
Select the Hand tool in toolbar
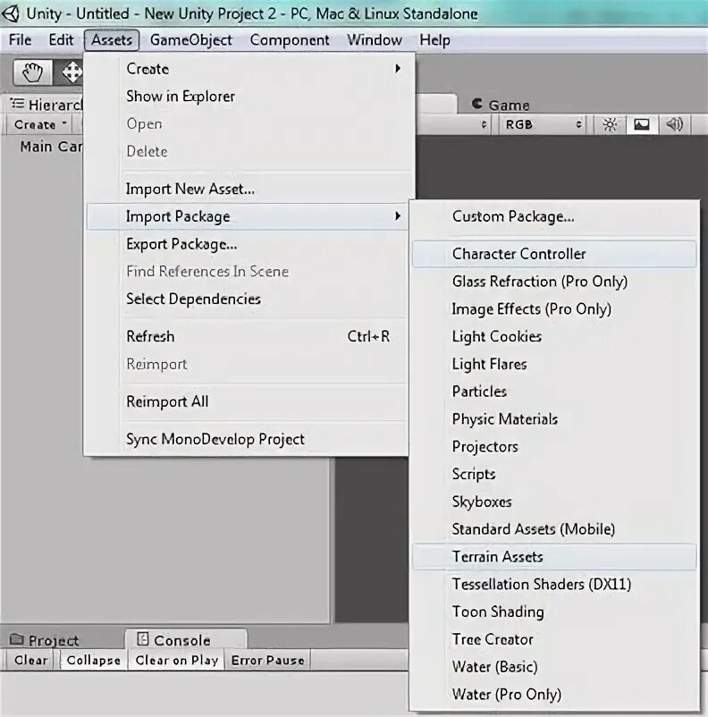click(x=32, y=72)
